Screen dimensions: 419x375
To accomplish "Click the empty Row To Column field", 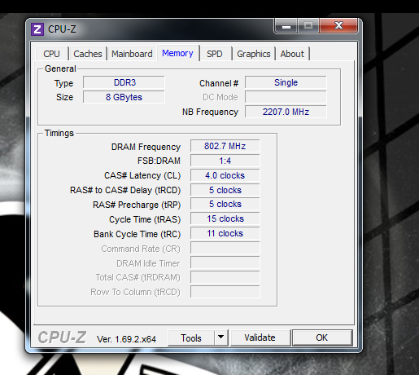I will pyautogui.click(x=225, y=292).
